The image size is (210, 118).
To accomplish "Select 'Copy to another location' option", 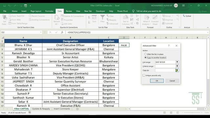I will coord(155,58).
